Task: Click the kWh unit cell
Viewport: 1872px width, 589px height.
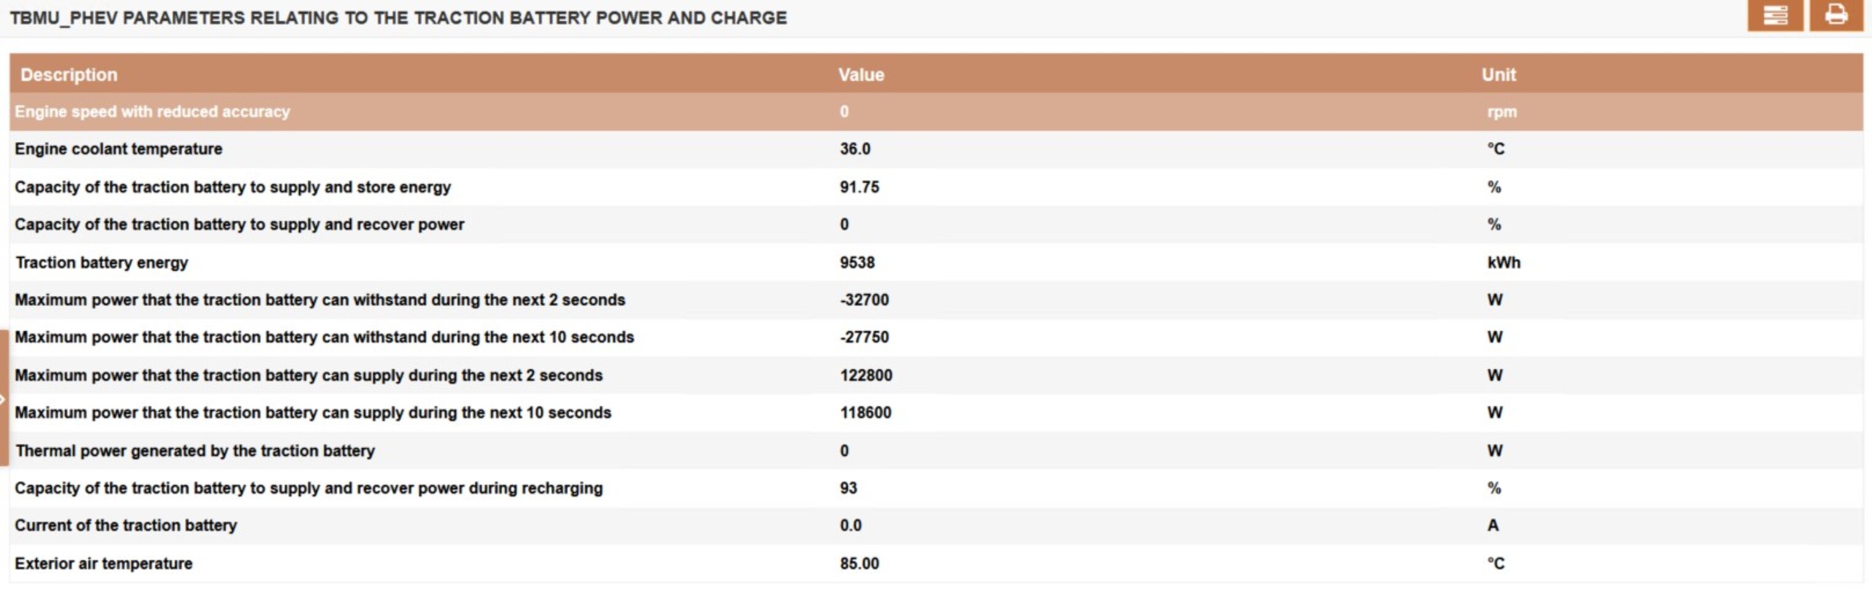Action: tap(1503, 262)
